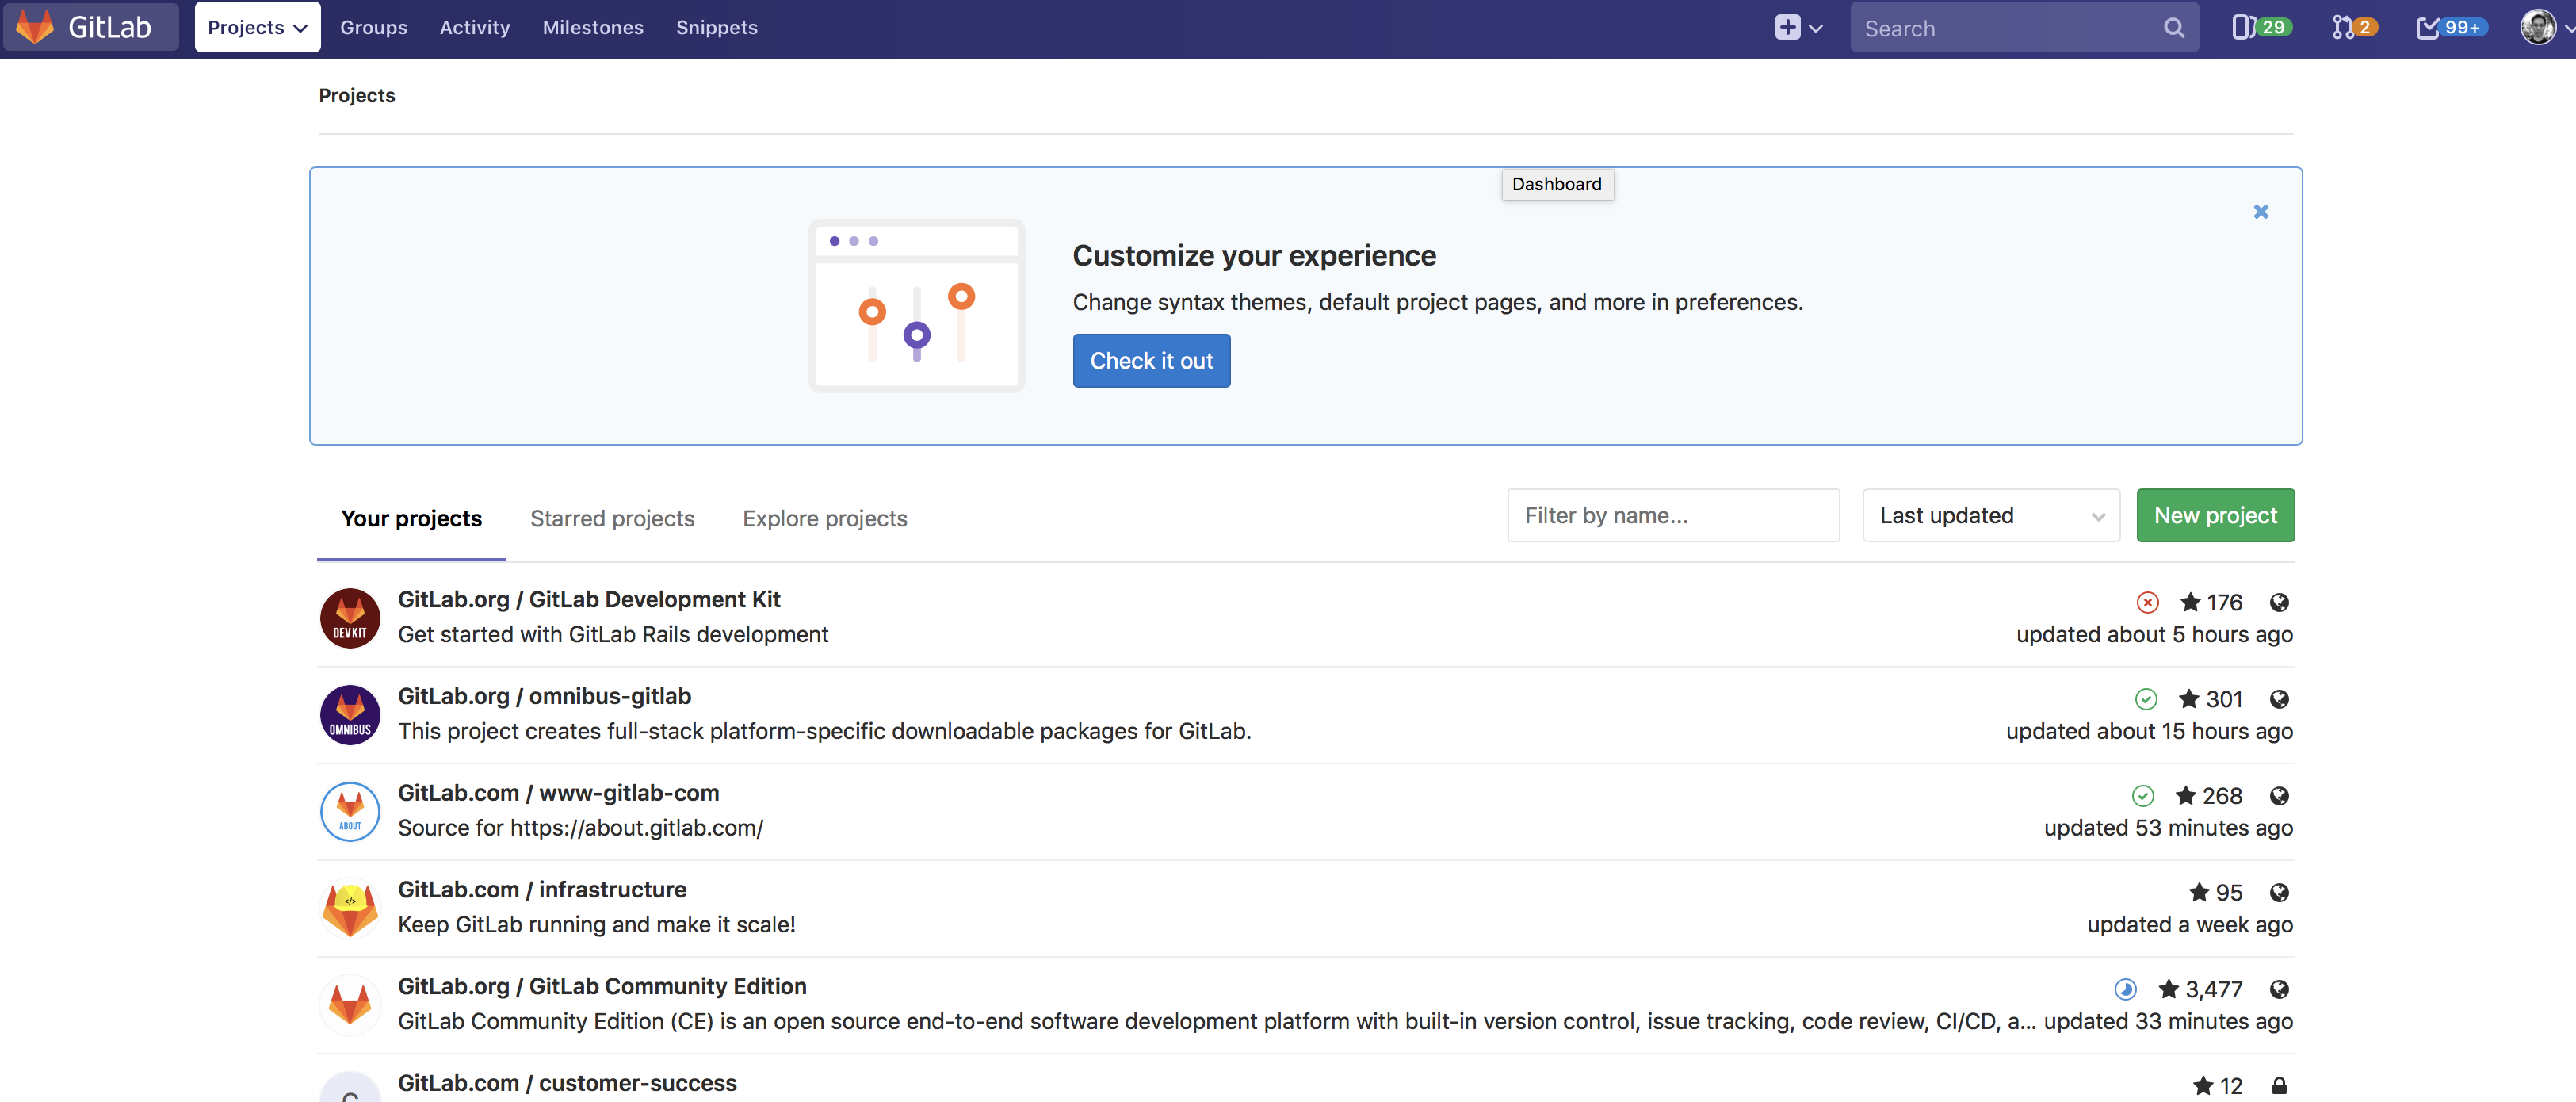Click 'updated 53 minutes ago' text

pyautogui.click(x=2168, y=828)
